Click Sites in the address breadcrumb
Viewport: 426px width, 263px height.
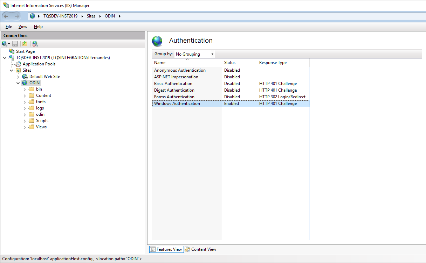click(91, 16)
